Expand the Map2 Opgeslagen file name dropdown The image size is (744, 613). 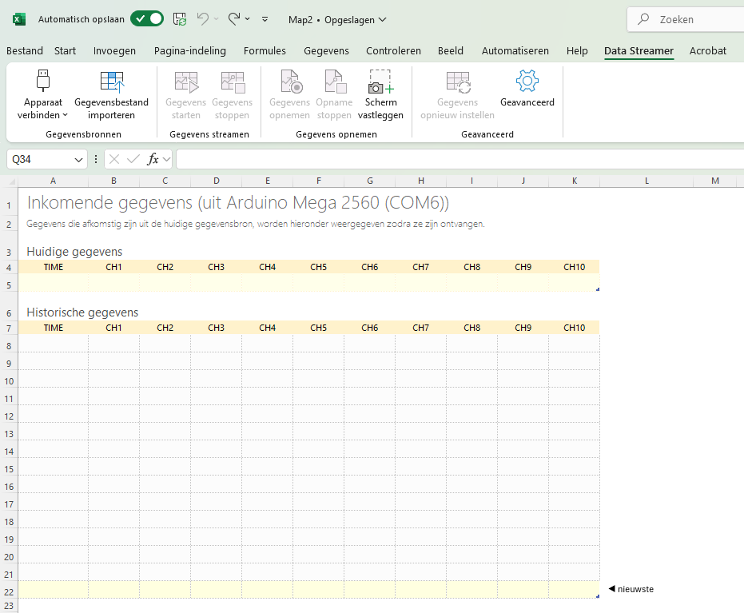tap(383, 20)
